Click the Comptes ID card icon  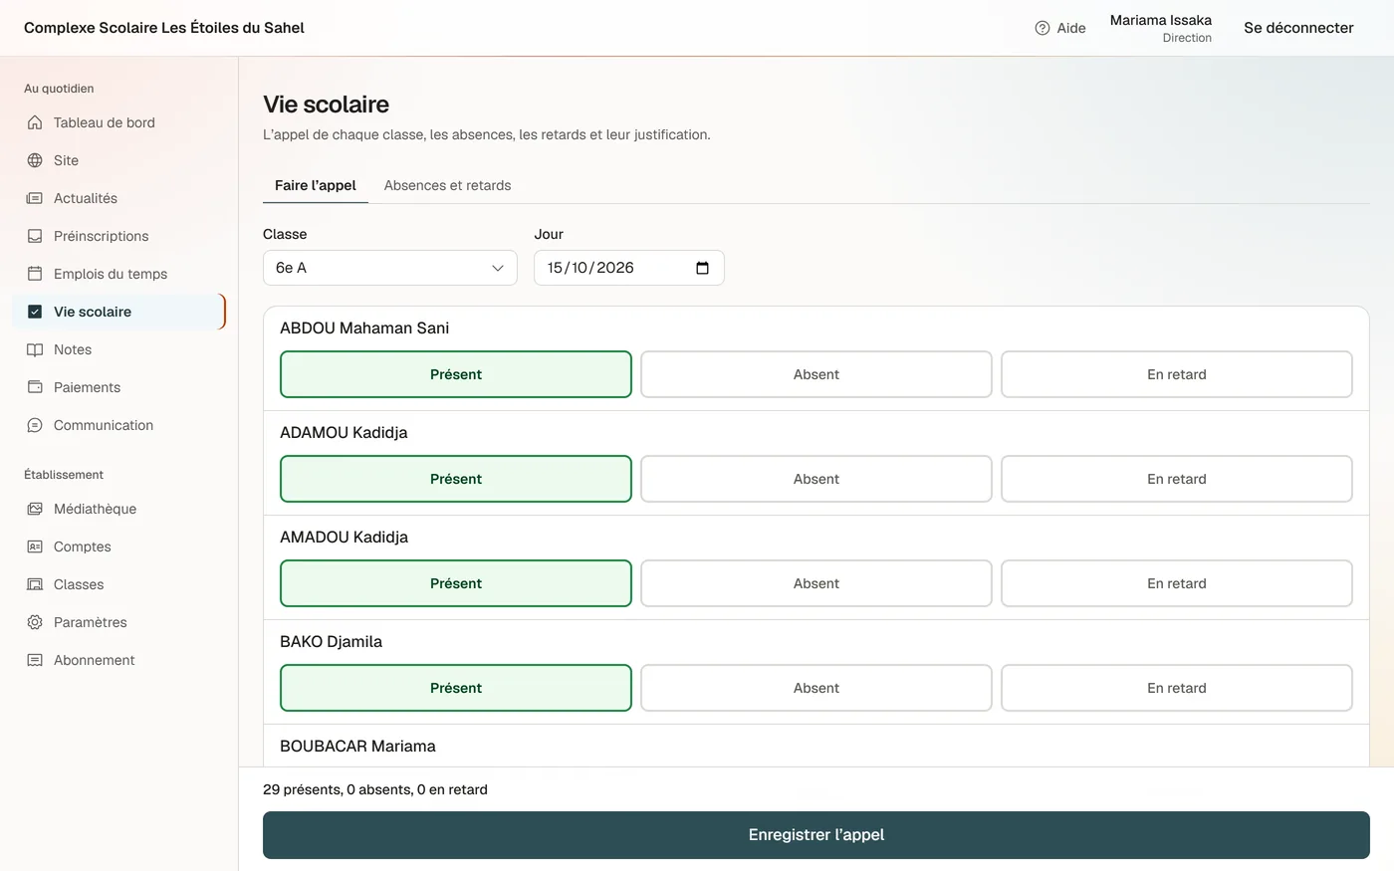click(35, 546)
